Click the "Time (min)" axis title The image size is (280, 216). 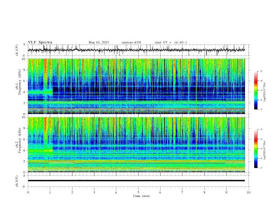click(x=141, y=196)
